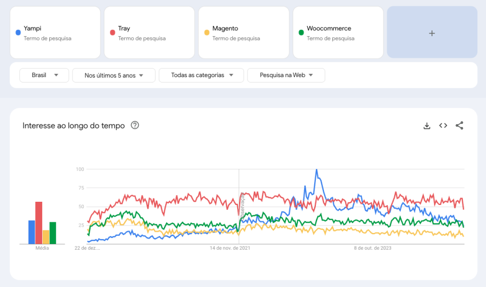Open the embed code icon
Screen dimensions: 486x287
[443, 125]
